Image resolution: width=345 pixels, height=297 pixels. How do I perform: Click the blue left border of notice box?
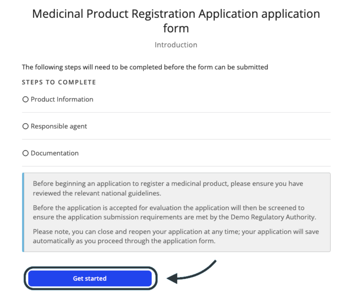coord(23,212)
